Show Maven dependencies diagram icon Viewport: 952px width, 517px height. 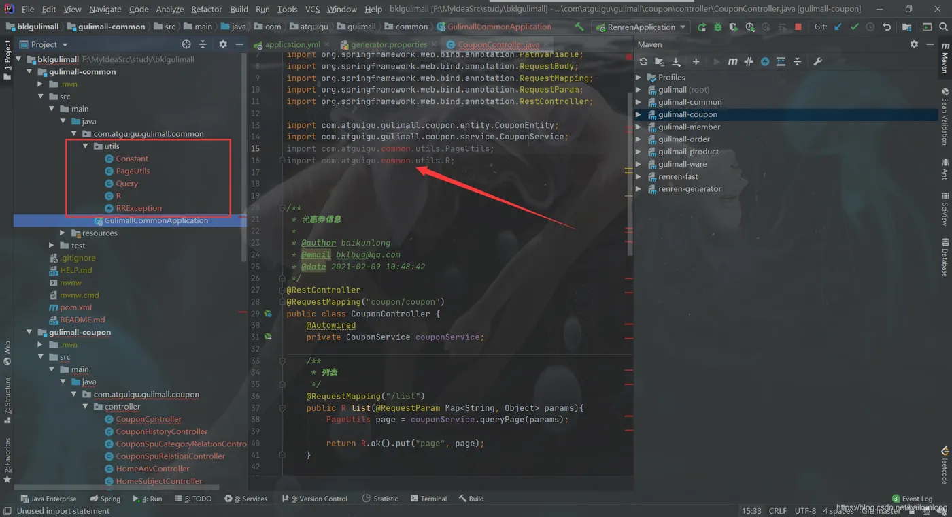[x=781, y=61]
